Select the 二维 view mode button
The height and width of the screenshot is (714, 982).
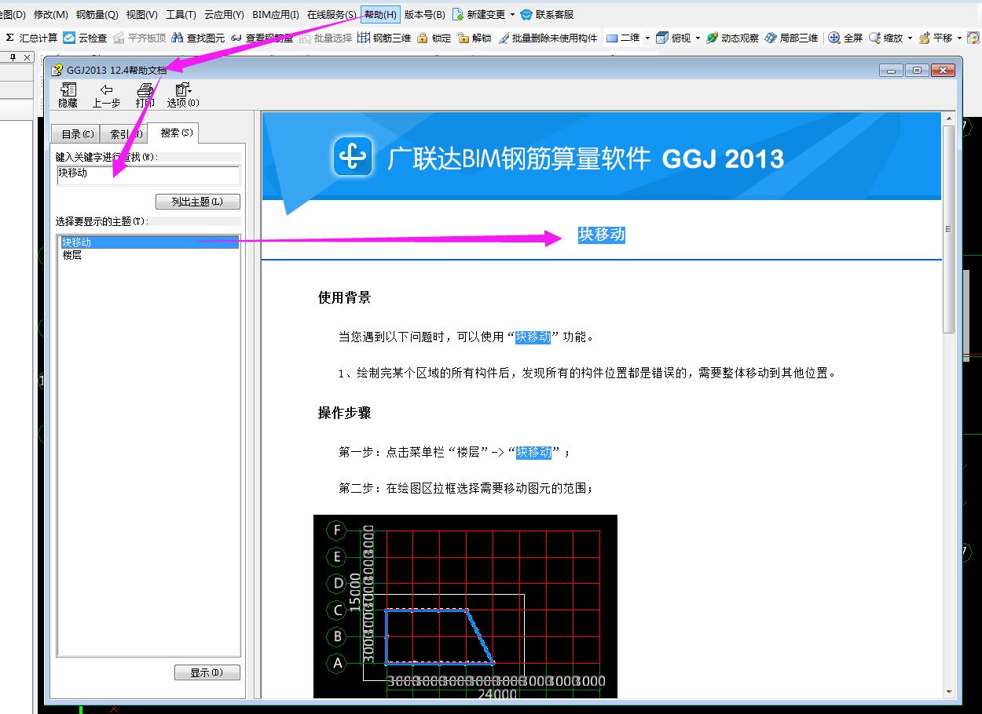point(623,38)
